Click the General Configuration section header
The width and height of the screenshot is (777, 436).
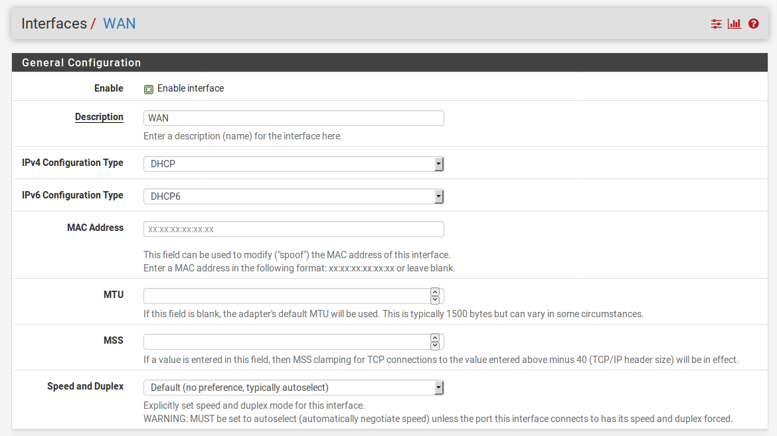click(x=82, y=62)
